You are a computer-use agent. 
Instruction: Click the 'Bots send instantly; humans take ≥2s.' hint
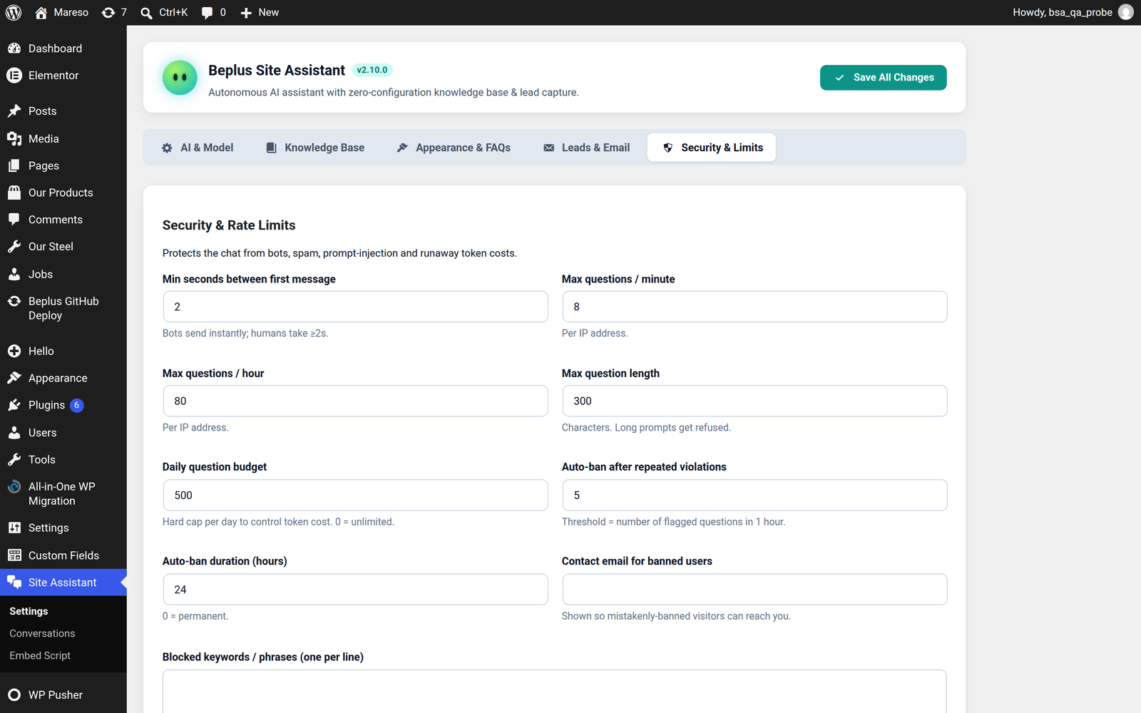tap(245, 333)
